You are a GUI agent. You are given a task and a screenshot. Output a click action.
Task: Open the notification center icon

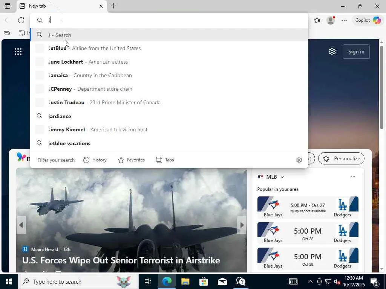point(374,281)
